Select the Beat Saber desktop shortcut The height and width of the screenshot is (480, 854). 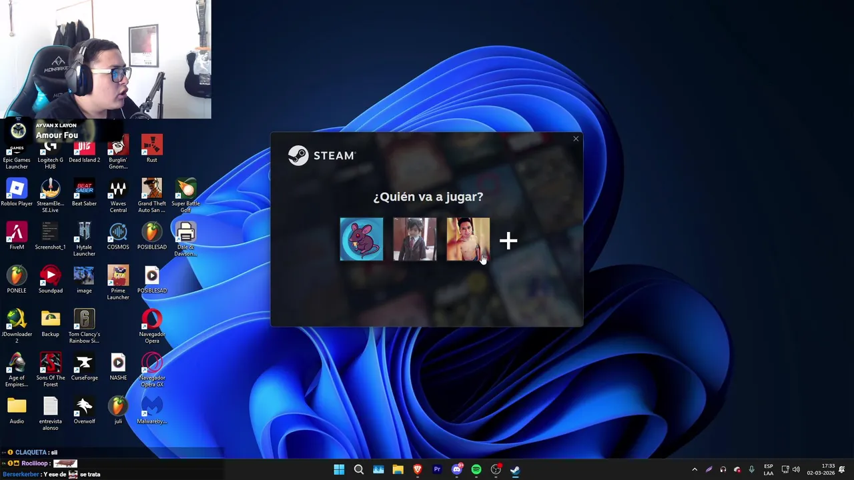tap(84, 193)
